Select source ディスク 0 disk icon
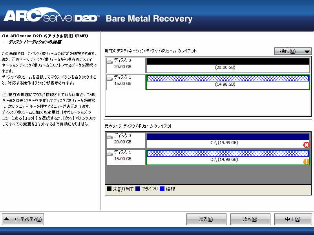This screenshot has height=235, width=314. 110,137
